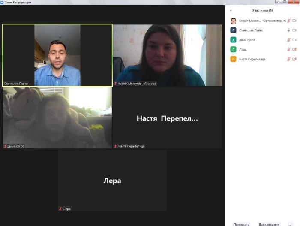Image resolution: width=300 pixels, height=226 pixels.
Task: Click the muted mic icon on Лера tile
Action: point(60,208)
